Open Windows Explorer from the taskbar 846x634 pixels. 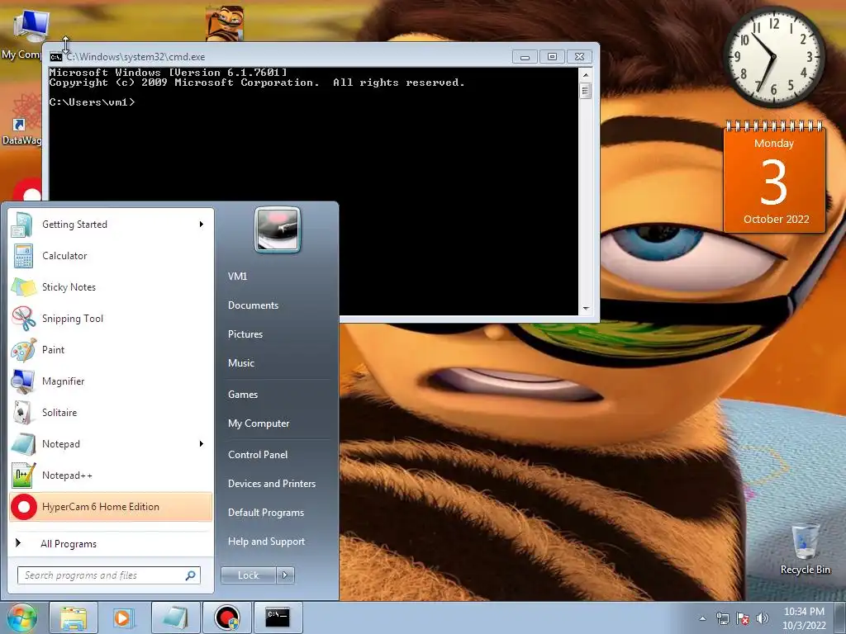coord(74,617)
